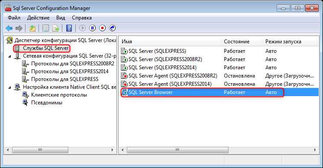Click the services list horizontal scrollbar thumb
Screen dimensions: 323x168
[178, 150]
